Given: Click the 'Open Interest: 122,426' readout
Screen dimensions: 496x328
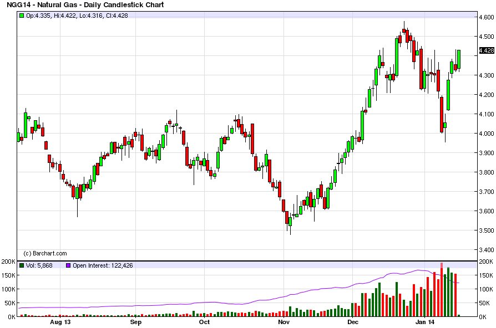Looking at the screenshot, I should (103, 265).
